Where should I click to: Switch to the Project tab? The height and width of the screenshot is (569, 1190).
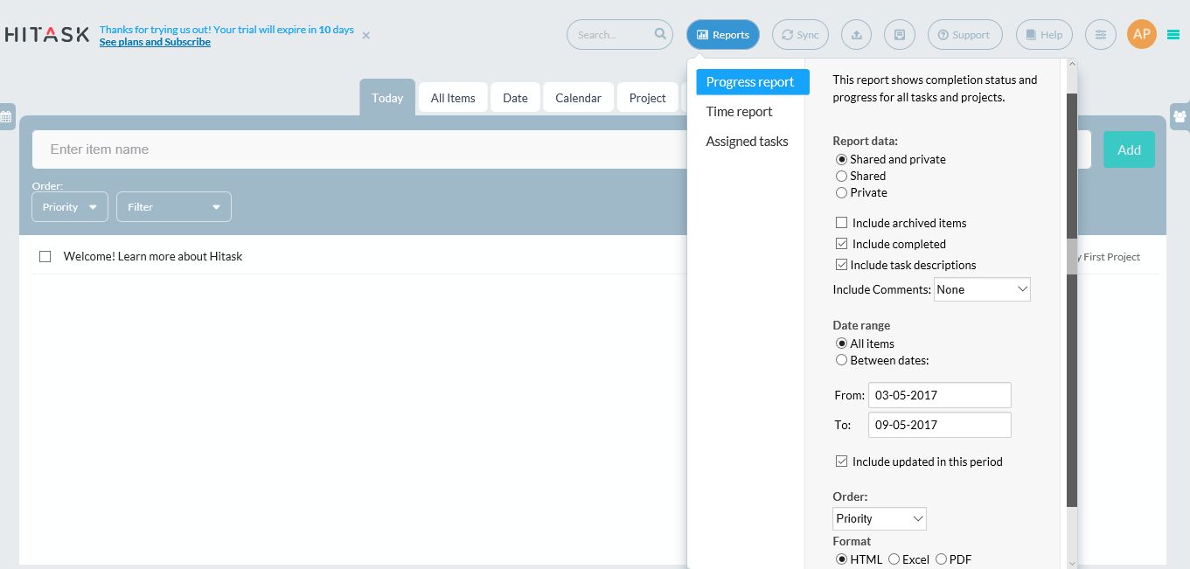(648, 98)
